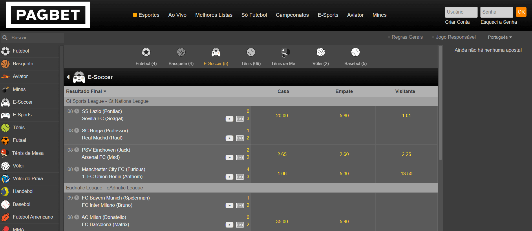Viewport: 532px width, 231px height.
Task: Click the search magnifier icon
Action: point(5,38)
